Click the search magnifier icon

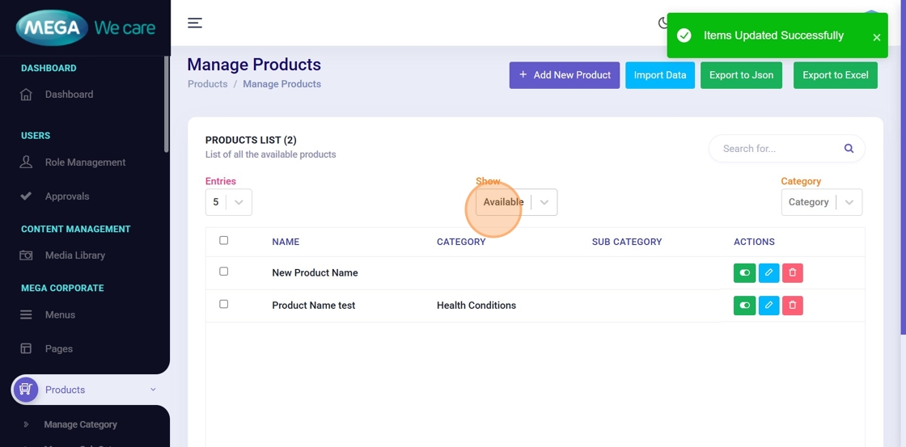(x=849, y=149)
